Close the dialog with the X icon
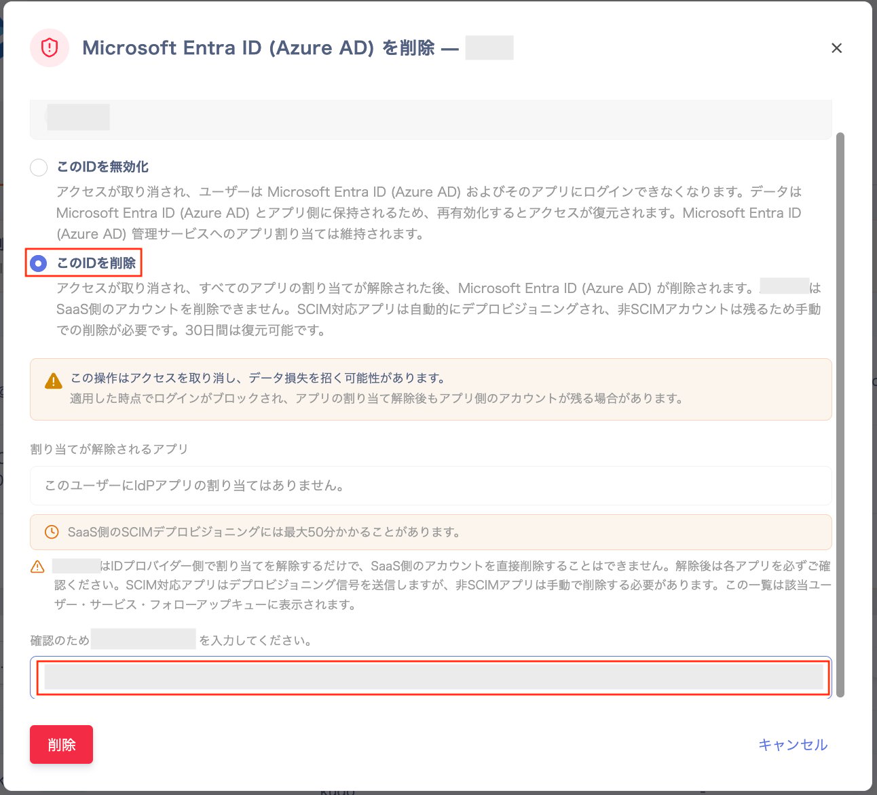This screenshot has height=795, width=877. pos(837,48)
